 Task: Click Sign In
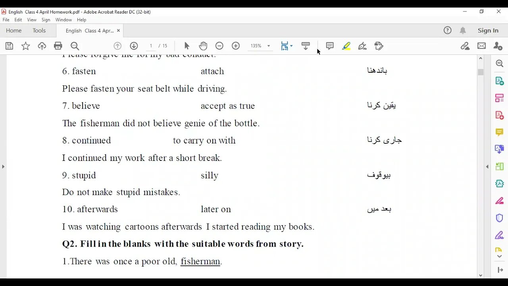coord(488,31)
